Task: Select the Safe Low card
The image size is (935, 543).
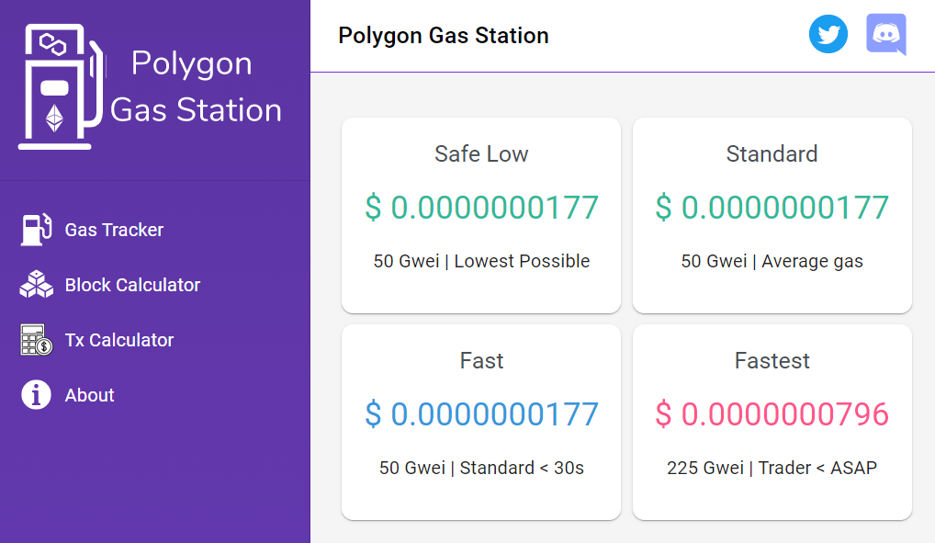Action: [x=481, y=215]
